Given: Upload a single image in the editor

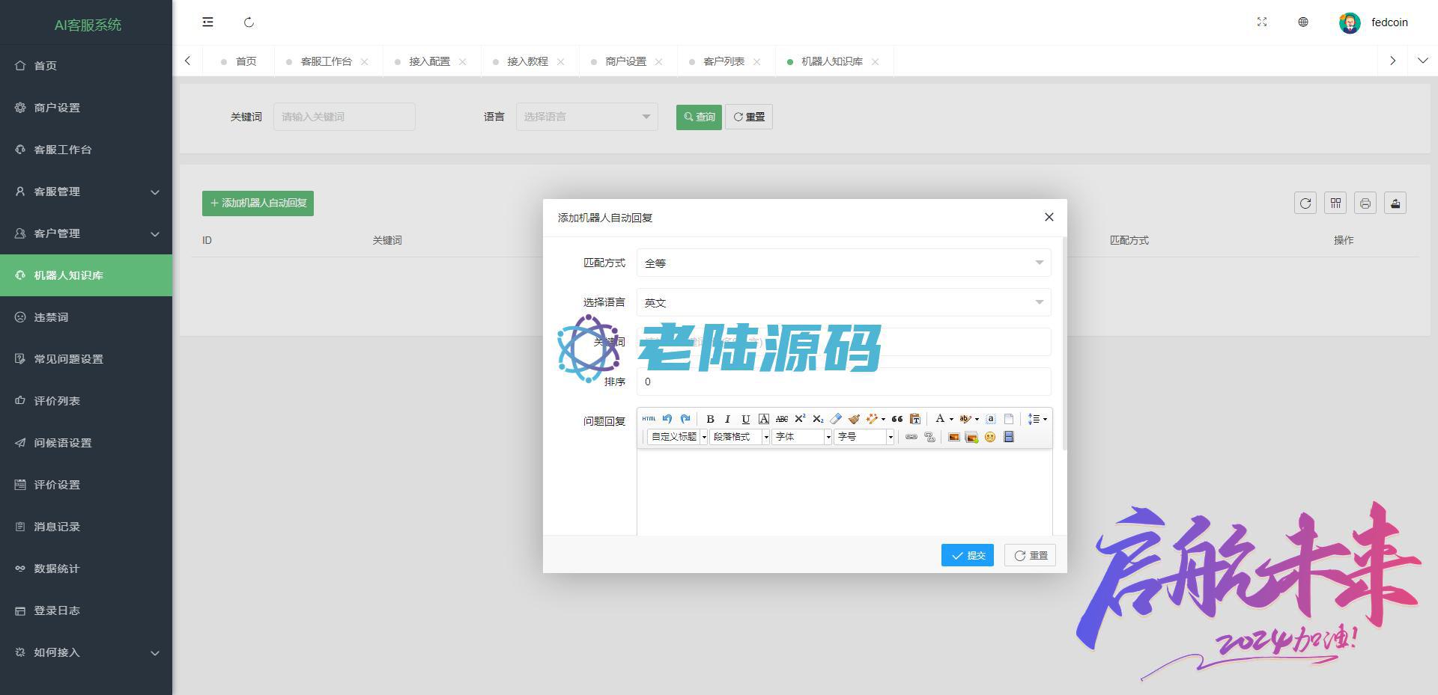Looking at the screenshot, I should coord(953,437).
